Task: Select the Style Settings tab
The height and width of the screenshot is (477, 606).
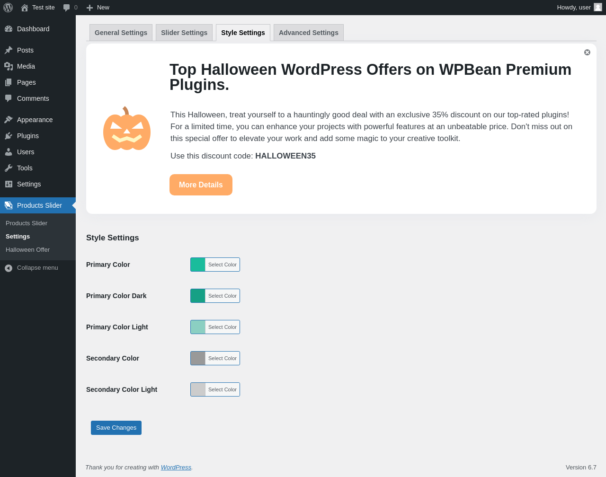Action: 243,33
